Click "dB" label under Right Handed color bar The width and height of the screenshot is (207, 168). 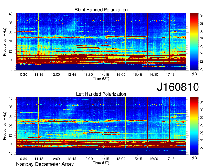click(194, 74)
